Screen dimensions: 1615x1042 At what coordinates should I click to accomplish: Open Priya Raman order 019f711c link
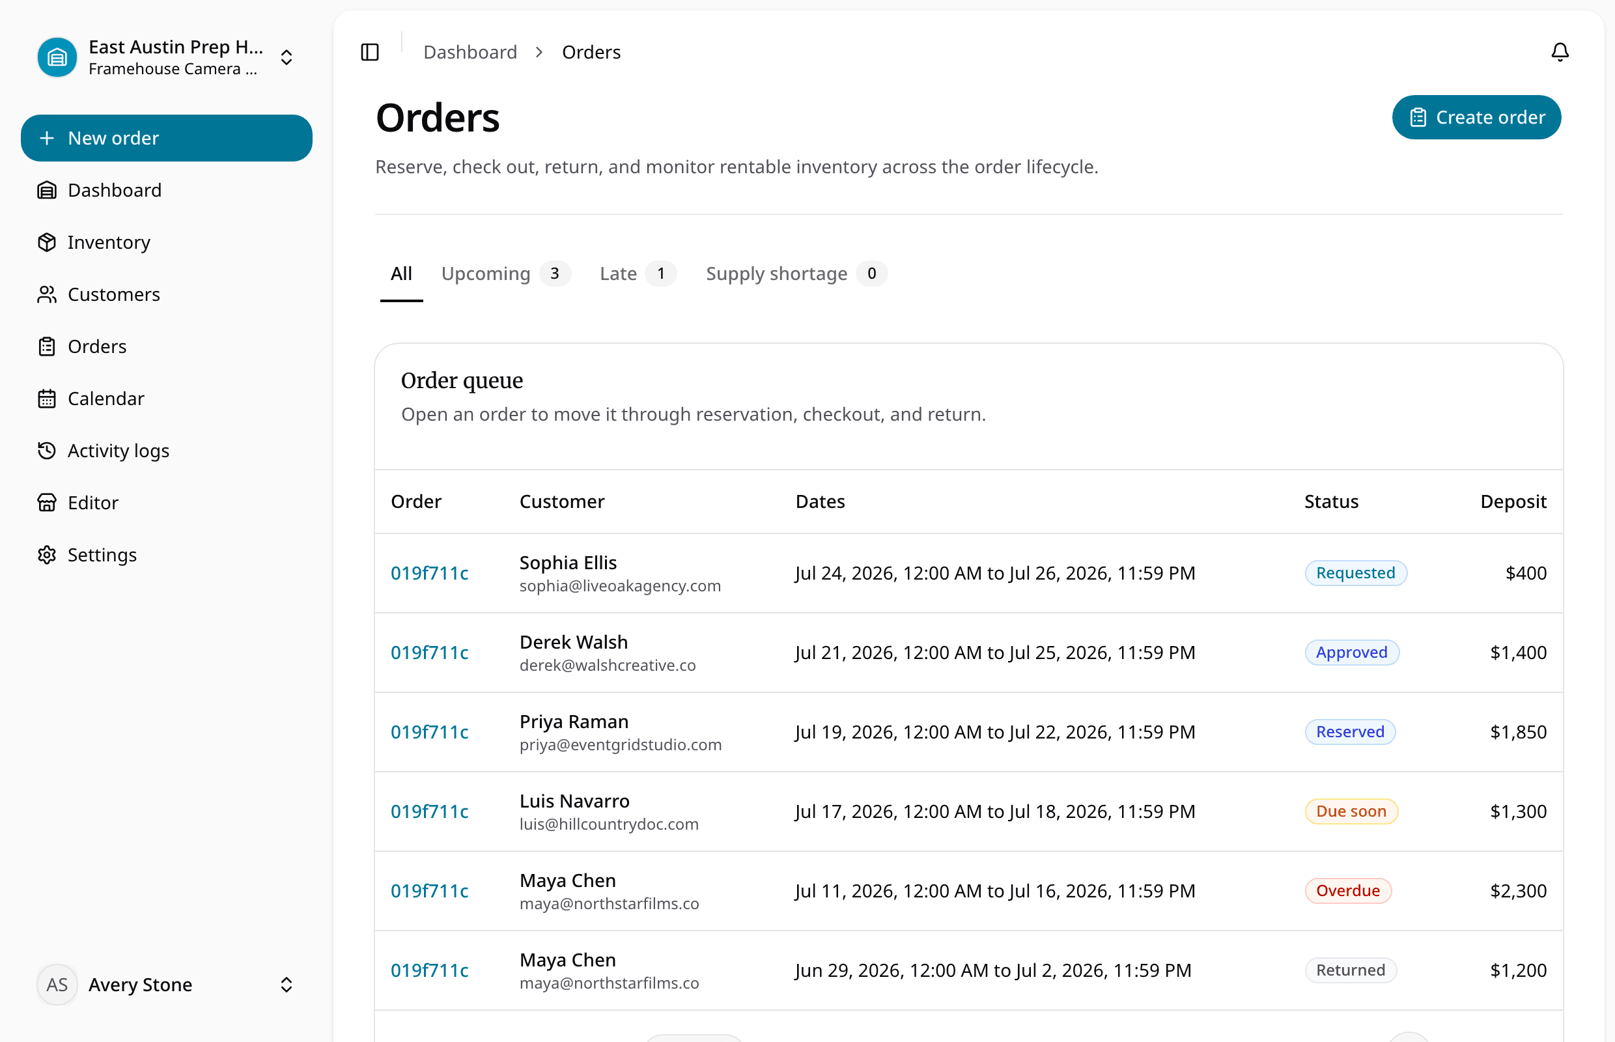pyautogui.click(x=430, y=732)
